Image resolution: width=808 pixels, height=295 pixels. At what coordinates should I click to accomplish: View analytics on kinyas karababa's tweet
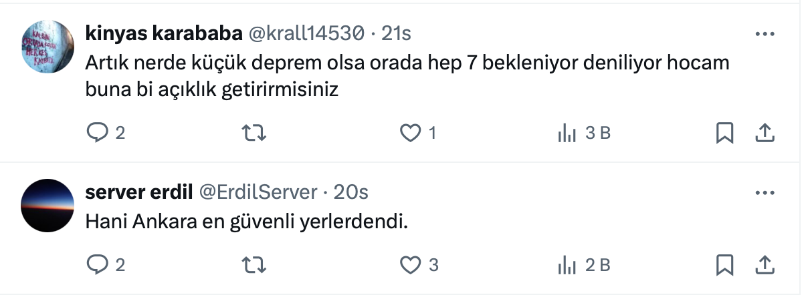click(567, 133)
